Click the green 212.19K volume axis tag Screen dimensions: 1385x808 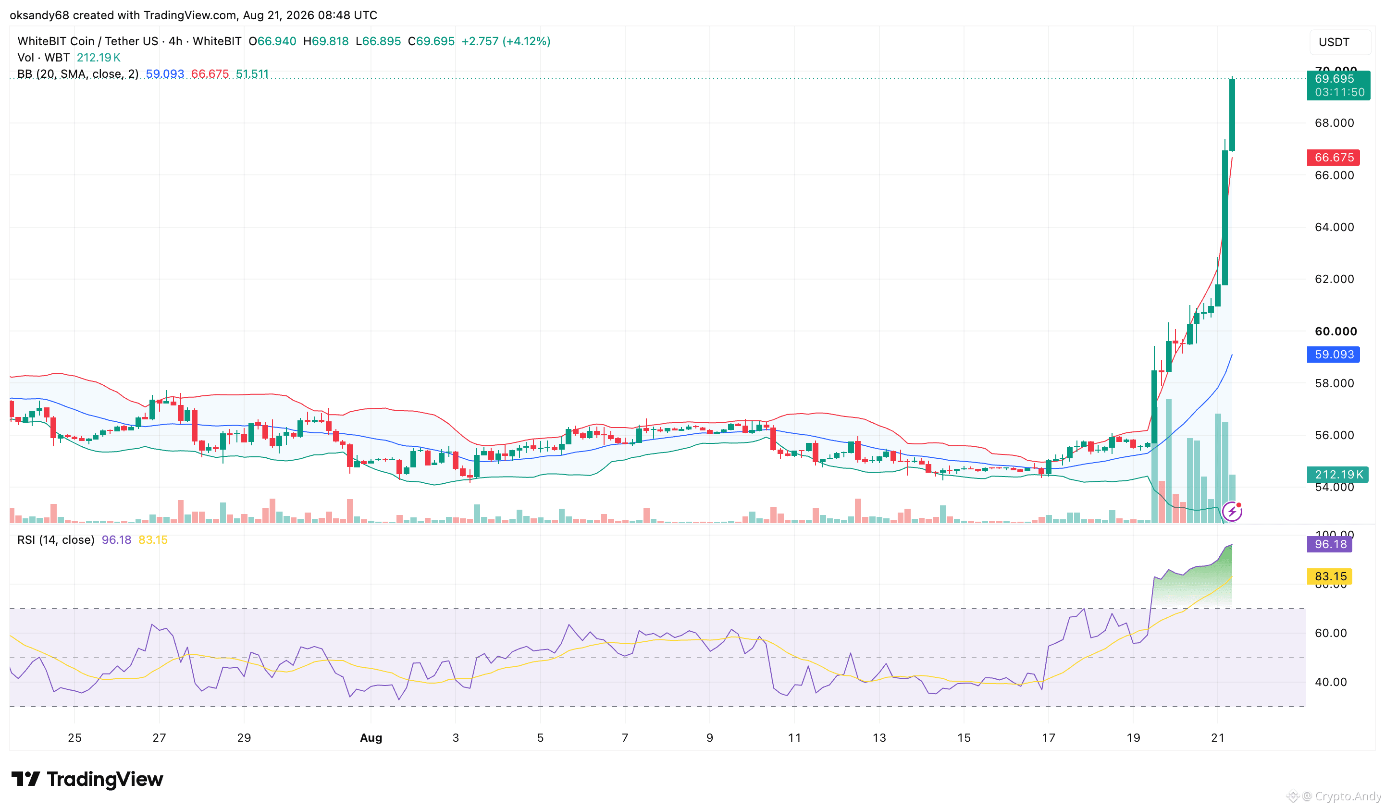point(1338,475)
